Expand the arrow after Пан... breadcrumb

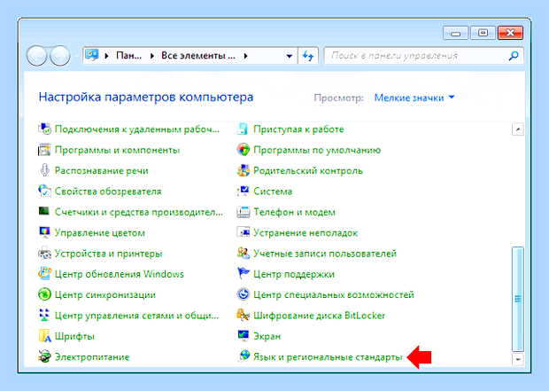click(152, 56)
